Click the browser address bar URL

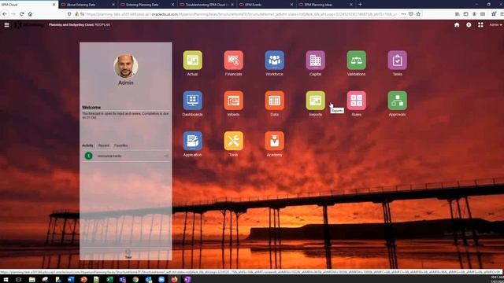coord(241,14)
